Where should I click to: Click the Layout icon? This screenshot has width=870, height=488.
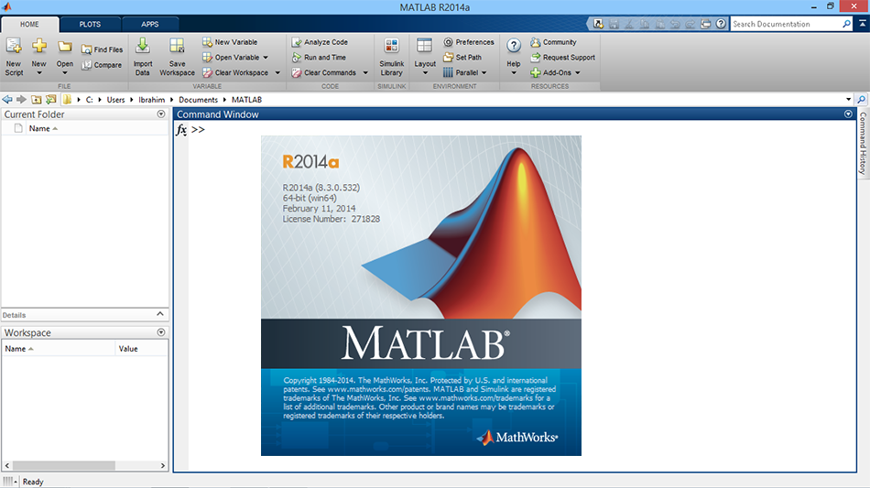click(424, 46)
